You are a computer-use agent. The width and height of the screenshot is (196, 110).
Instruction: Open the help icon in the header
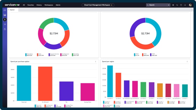181,5
